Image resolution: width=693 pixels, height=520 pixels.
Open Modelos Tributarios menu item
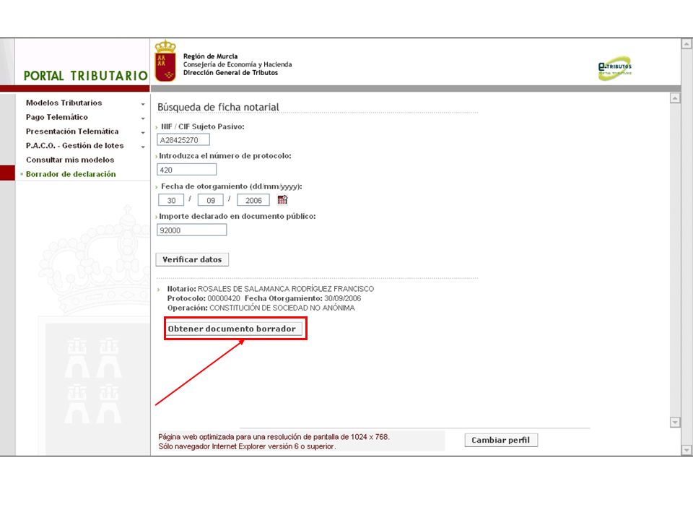[x=64, y=103]
